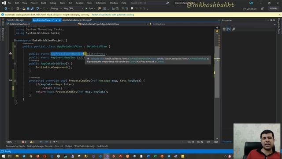Click the Save All icon
Viewport: 282px width, 159px height.
[x=32, y=8]
